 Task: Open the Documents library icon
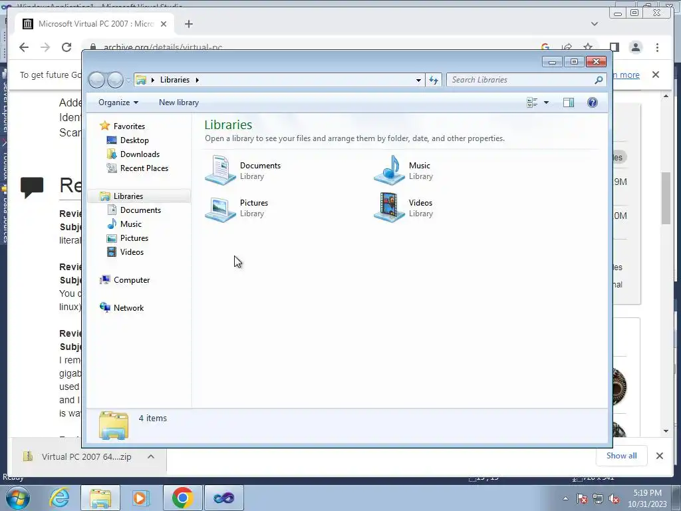[x=220, y=170]
